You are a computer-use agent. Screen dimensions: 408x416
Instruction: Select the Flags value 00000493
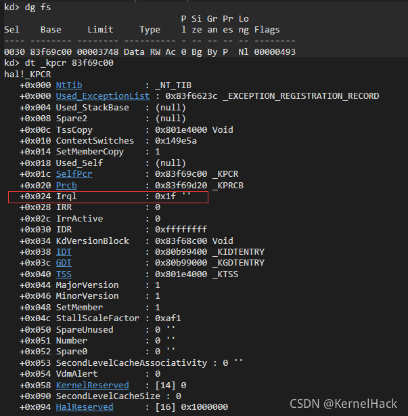point(275,52)
